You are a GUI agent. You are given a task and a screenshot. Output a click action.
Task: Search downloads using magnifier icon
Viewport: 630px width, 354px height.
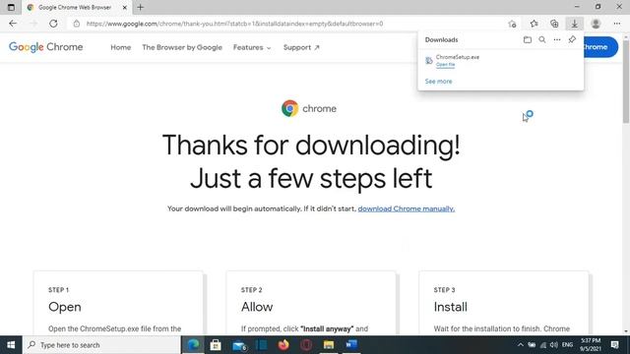542,39
